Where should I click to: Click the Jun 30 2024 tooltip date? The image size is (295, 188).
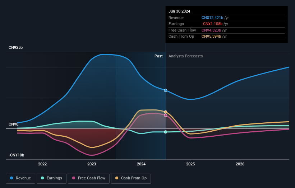pyautogui.click(x=179, y=11)
